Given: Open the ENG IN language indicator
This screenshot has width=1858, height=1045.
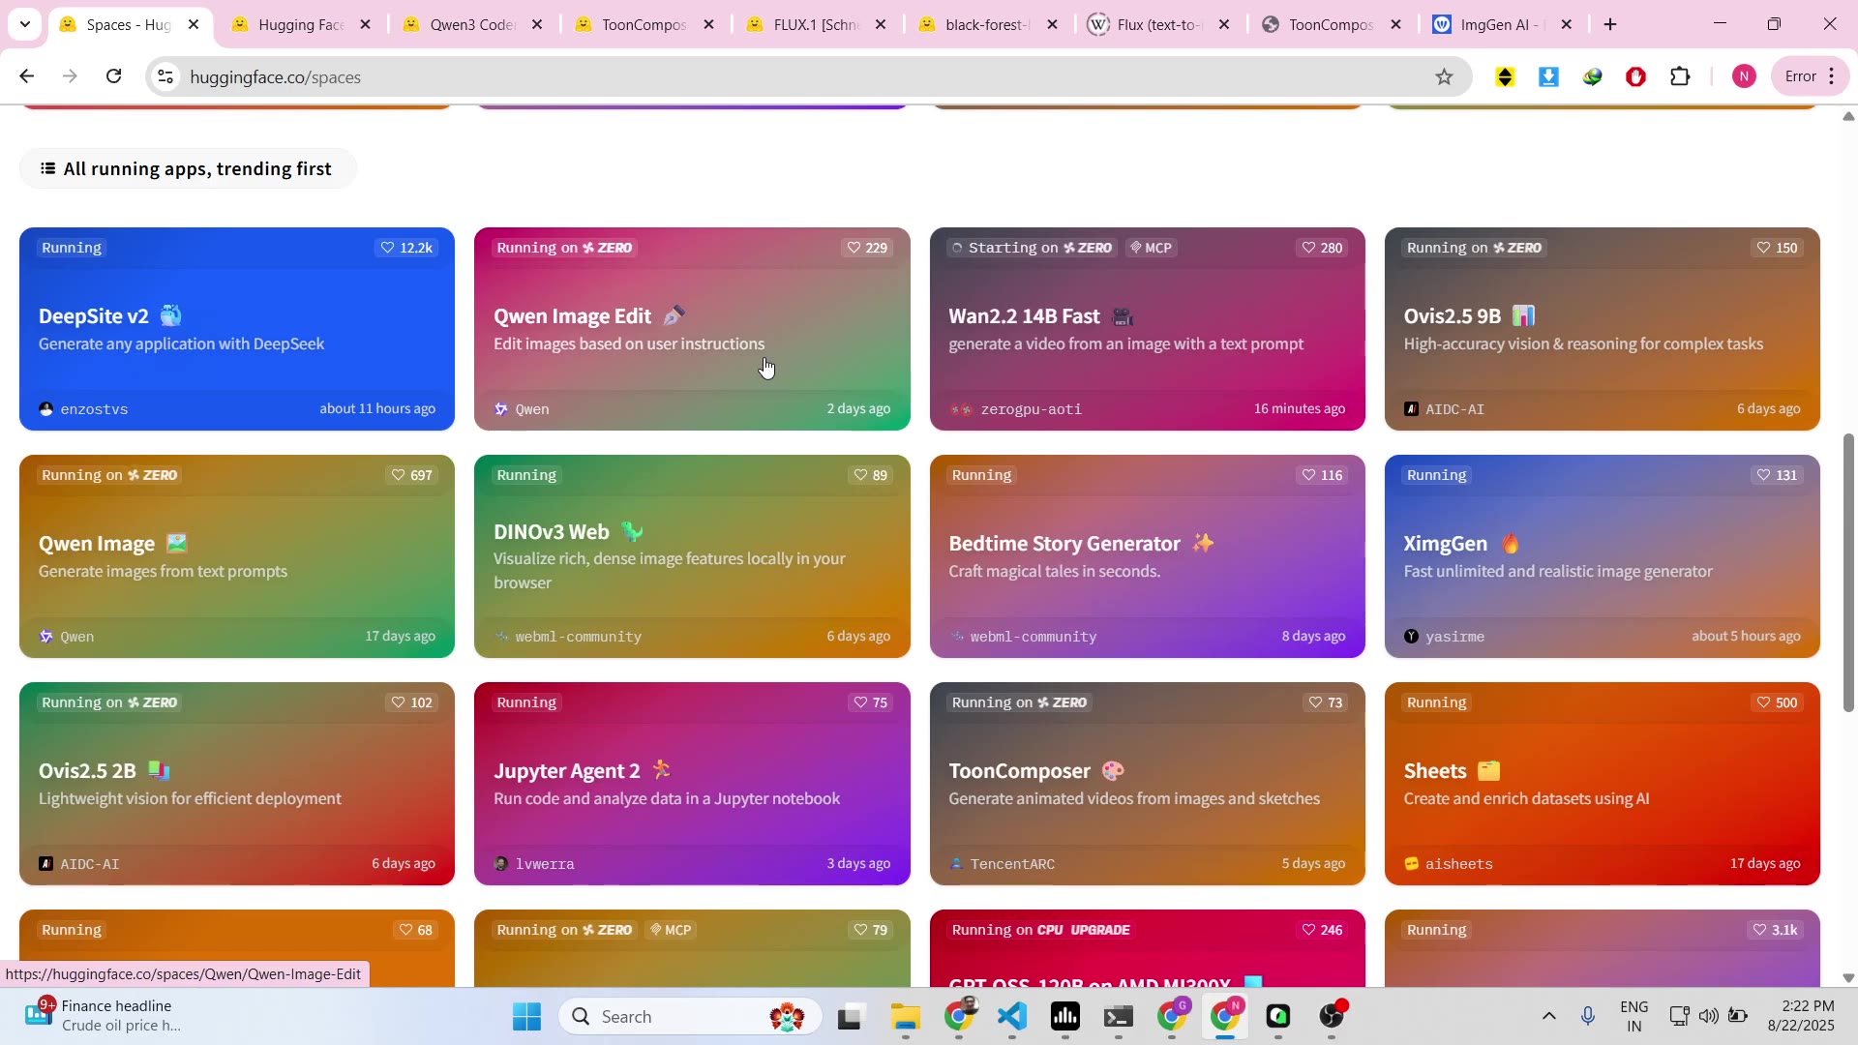Looking at the screenshot, I should point(1634,1016).
